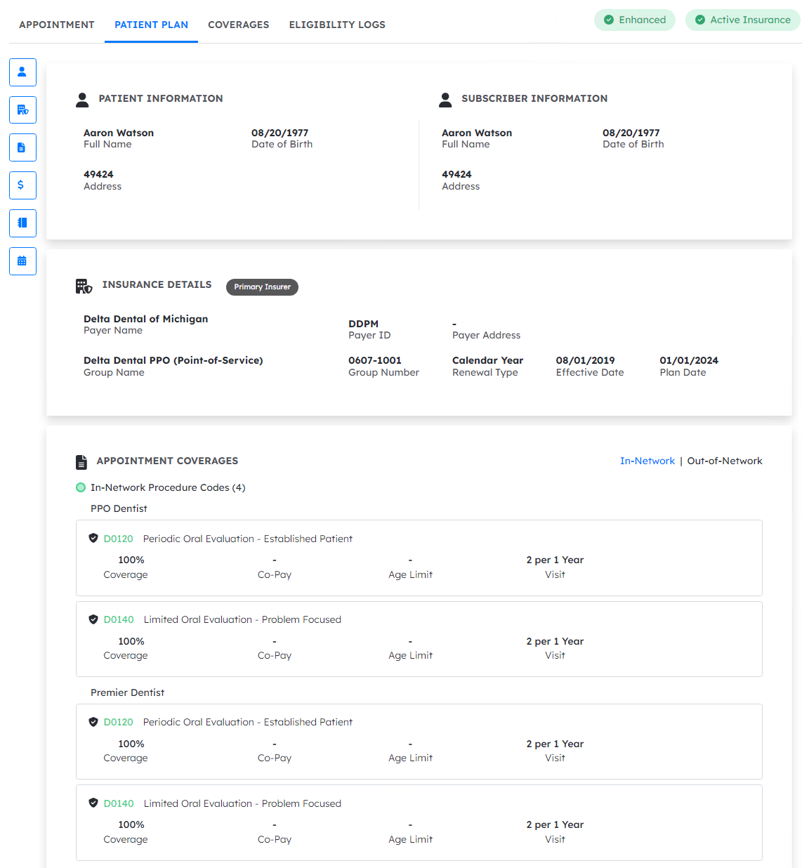Open the insurance building sidebar icon
Viewport: 802px width, 868px height.
pos(22,110)
